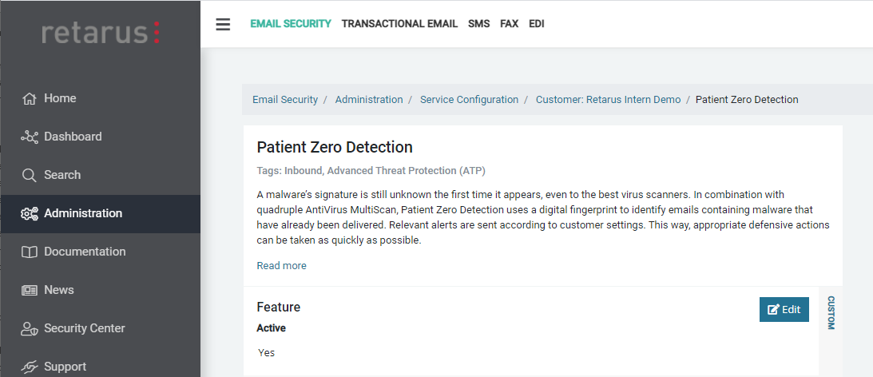Open the SMS service tab
Image resolution: width=873 pixels, height=377 pixels.
[479, 24]
